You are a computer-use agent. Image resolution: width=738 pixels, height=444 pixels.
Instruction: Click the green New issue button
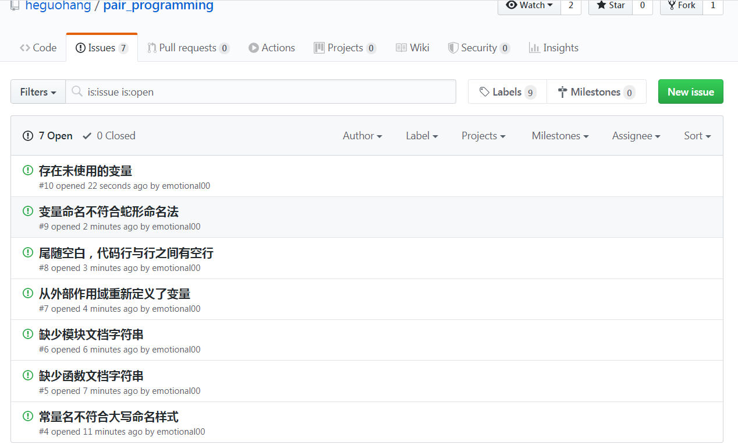click(x=690, y=91)
